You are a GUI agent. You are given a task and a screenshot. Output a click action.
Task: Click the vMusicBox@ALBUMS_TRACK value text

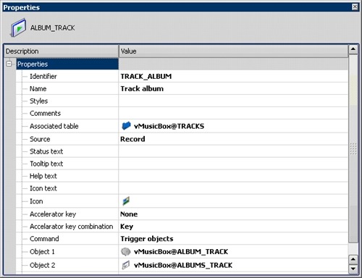tap(183, 265)
